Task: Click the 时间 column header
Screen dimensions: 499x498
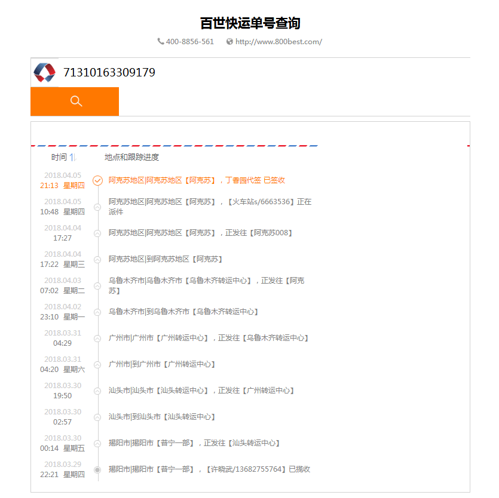Action: coord(59,157)
